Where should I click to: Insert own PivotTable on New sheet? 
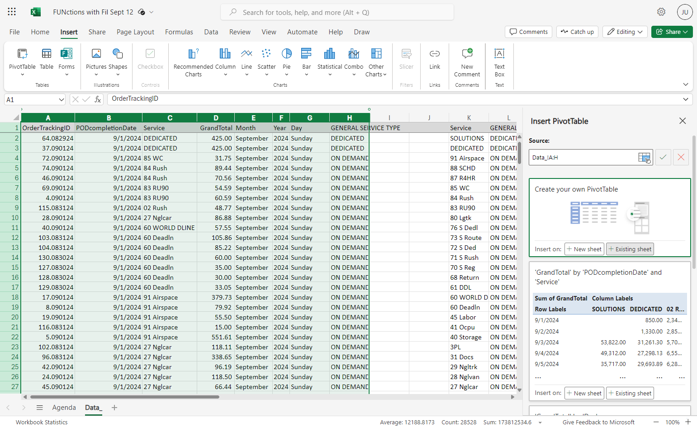(584, 249)
